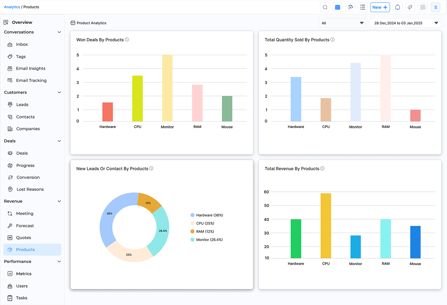The width and height of the screenshot is (447, 305).
Task: Open the notifications bell
Action: pos(398,7)
